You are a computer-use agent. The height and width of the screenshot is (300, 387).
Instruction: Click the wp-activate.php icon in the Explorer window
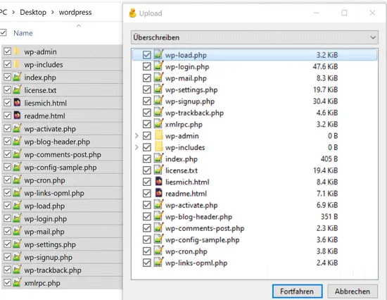pos(17,128)
